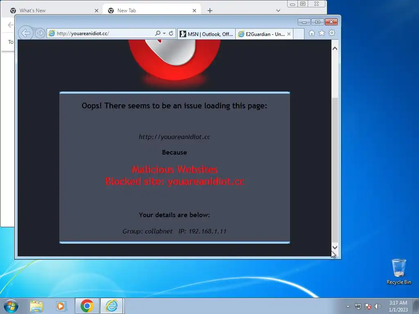The height and width of the screenshot is (314, 419).
Task: Close the New Tab Chrome tab
Action: tap(194, 11)
